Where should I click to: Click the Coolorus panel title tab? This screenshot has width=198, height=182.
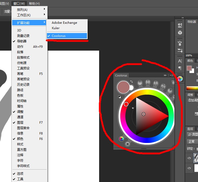(121, 75)
